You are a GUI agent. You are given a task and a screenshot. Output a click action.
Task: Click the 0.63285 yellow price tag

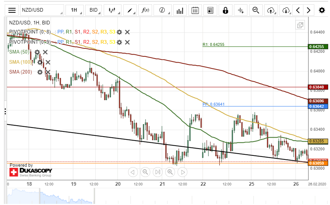[x=318, y=141]
